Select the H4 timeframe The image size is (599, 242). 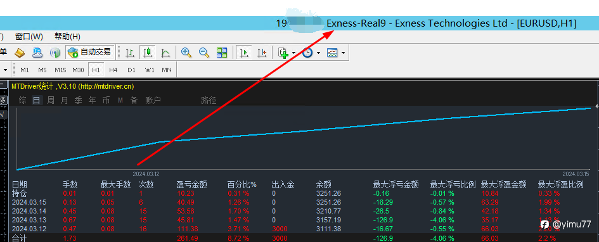[113, 70]
